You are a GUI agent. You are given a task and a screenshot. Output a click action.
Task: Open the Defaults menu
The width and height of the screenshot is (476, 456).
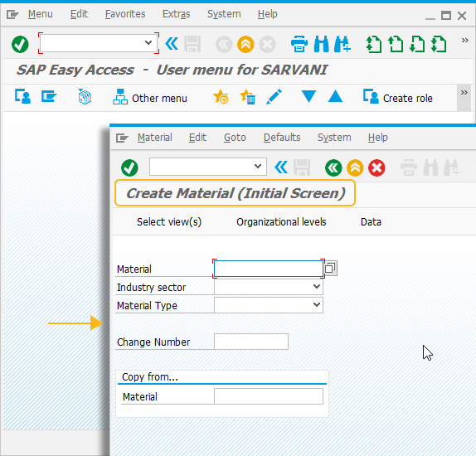tap(282, 138)
